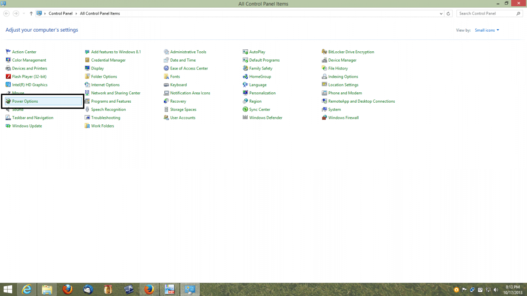Image resolution: width=527 pixels, height=296 pixels.
Task: Click the BitLocker Drive Encryption icon
Action: point(324,52)
